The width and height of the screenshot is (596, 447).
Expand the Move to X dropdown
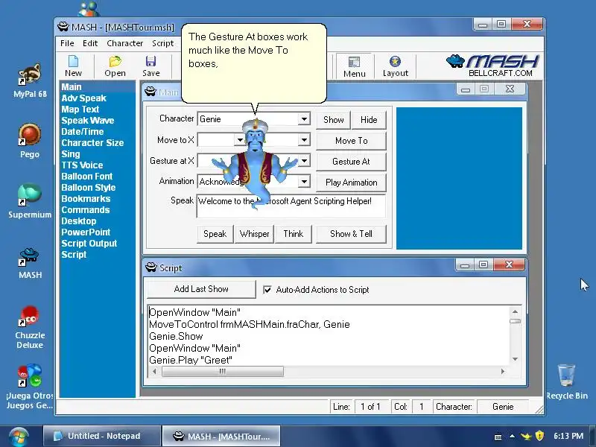pyautogui.click(x=239, y=140)
